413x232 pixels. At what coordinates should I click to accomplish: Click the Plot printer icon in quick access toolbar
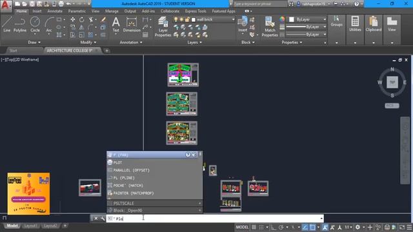(x=61, y=4)
